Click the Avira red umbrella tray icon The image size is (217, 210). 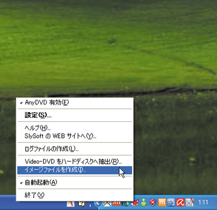point(180,202)
